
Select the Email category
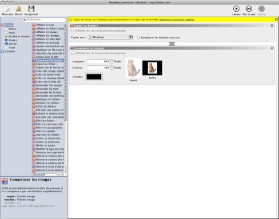pos(12,32)
